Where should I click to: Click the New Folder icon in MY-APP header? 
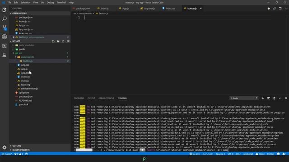pos(58,41)
